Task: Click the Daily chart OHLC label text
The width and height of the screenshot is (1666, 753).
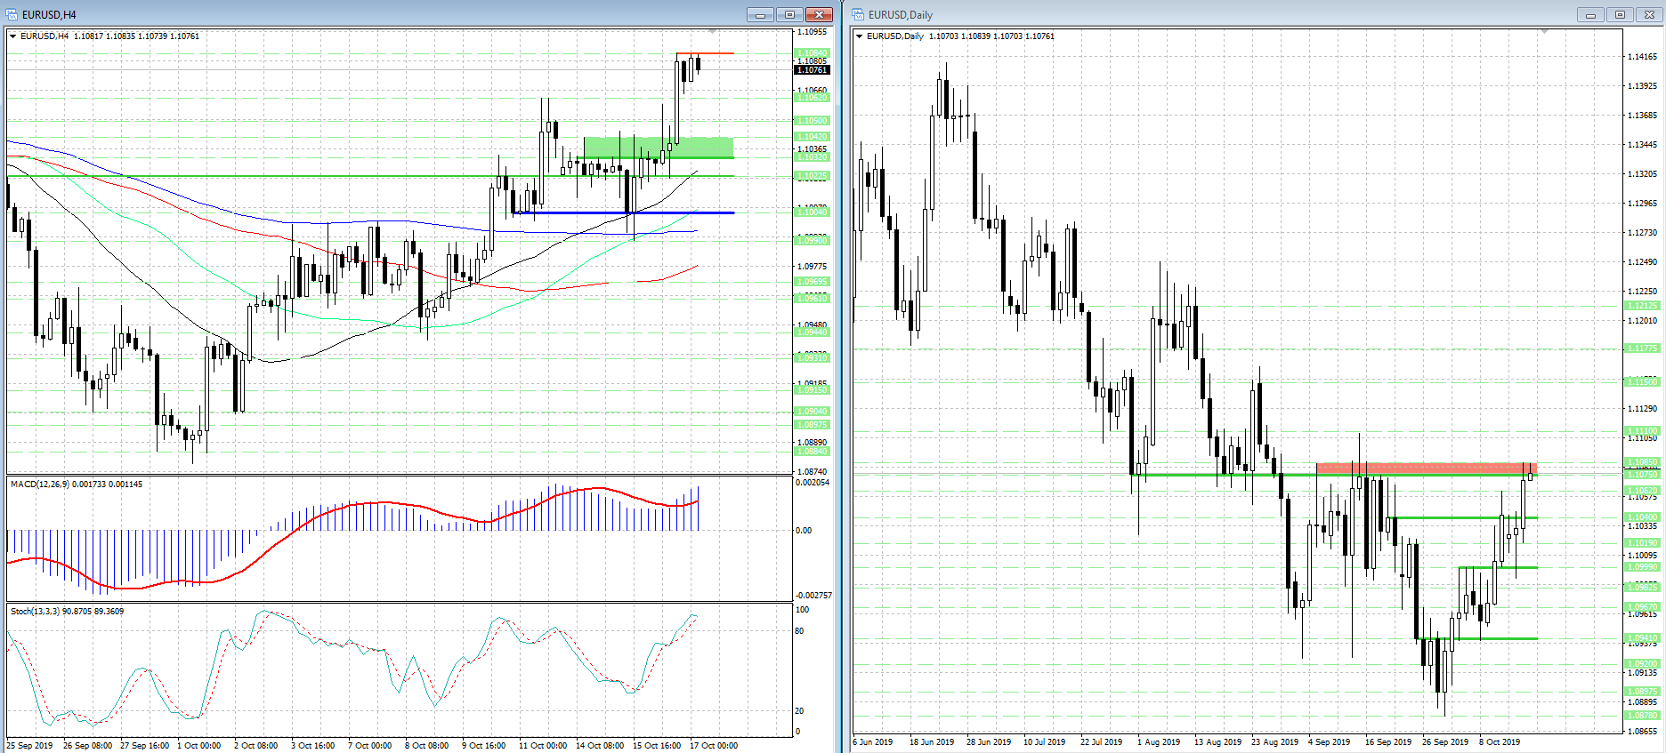Action: click(x=960, y=36)
